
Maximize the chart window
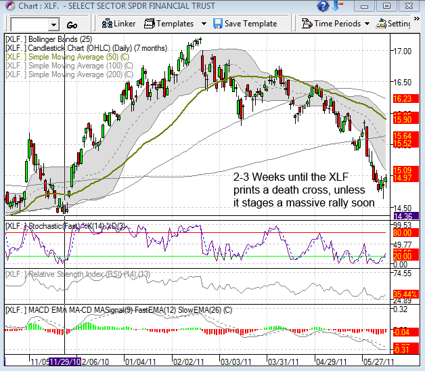click(x=386, y=6)
